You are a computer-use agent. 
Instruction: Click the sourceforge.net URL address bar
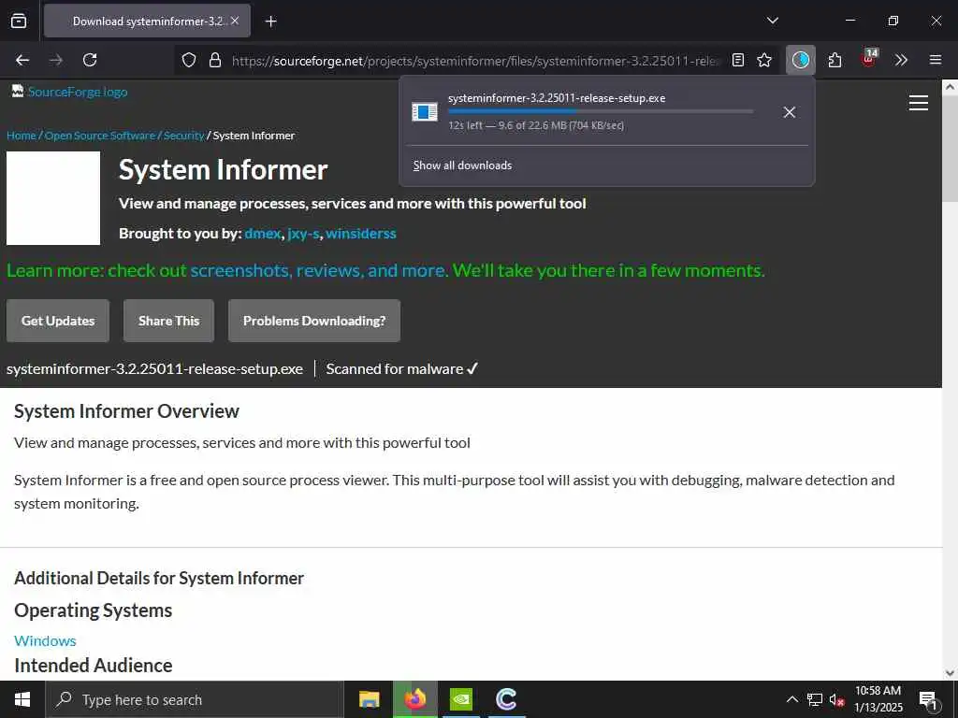click(476, 61)
